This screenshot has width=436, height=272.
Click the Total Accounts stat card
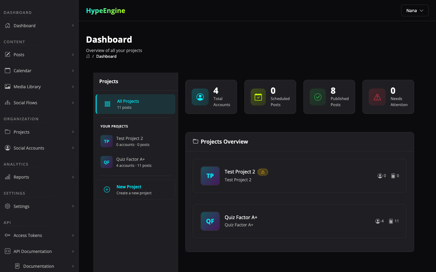click(x=211, y=97)
